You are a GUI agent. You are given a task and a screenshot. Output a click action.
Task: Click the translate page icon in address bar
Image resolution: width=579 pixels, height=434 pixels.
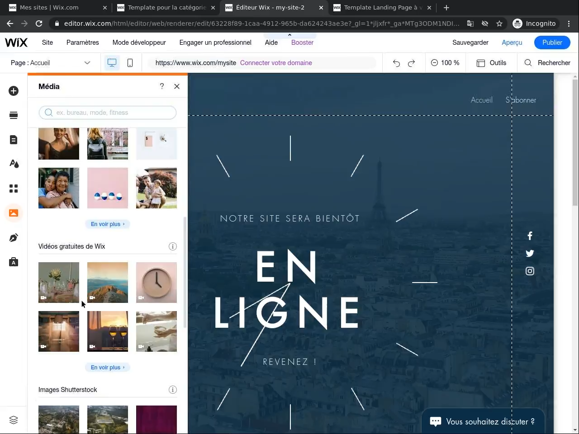pos(470,24)
